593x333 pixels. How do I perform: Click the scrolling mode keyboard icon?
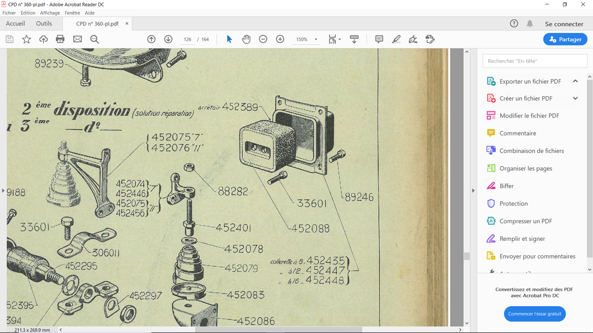point(354,39)
